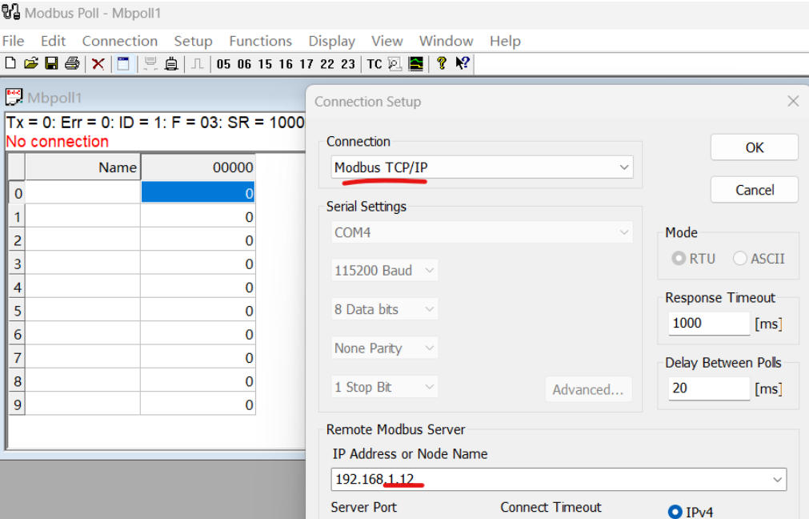809x519 pixels.
Task: Click the Response Timeout input field
Action: [708, 324]
